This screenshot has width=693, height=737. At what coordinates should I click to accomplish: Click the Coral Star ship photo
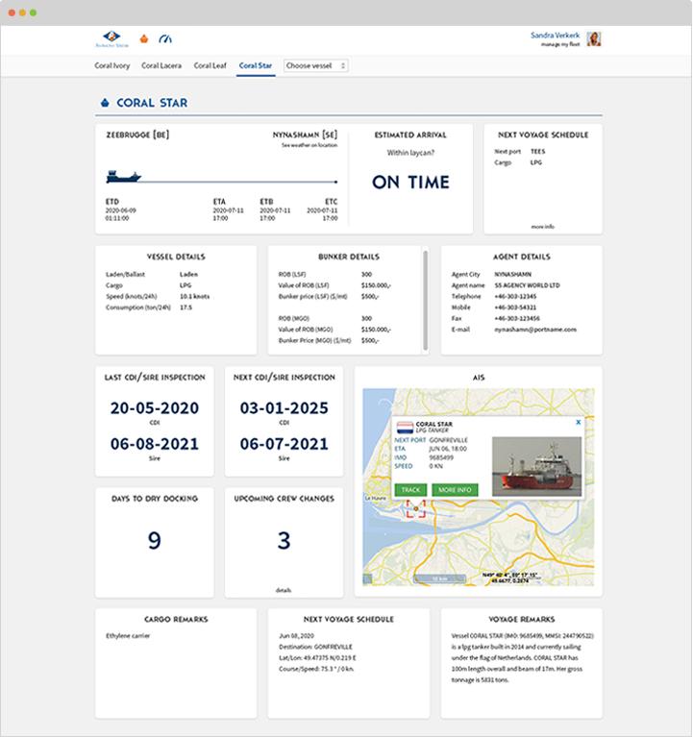tap(536, 466)
